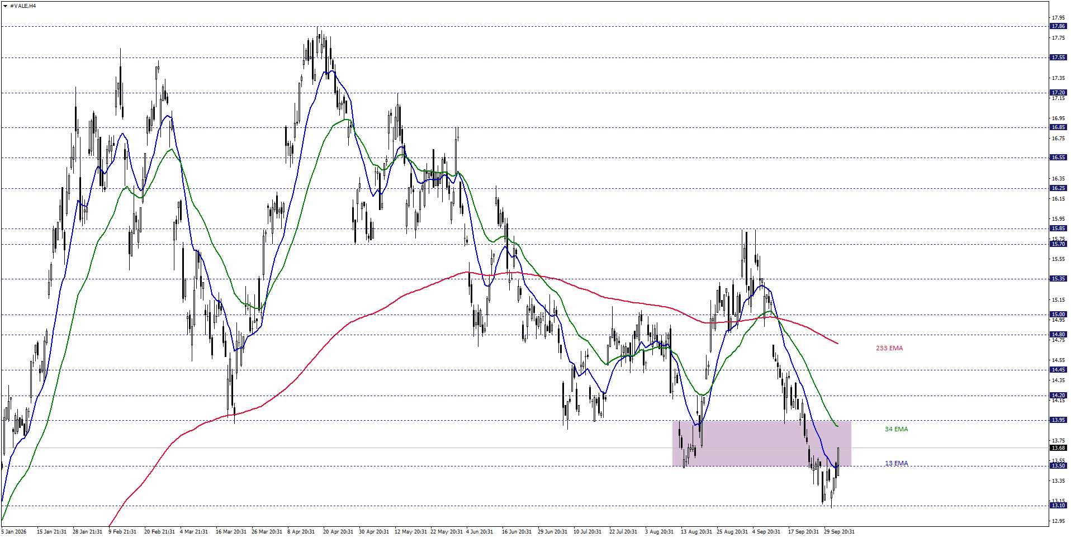1071x538 pixels.
Task: Click the 16.55 price level tag
Action: (1058, 158)
